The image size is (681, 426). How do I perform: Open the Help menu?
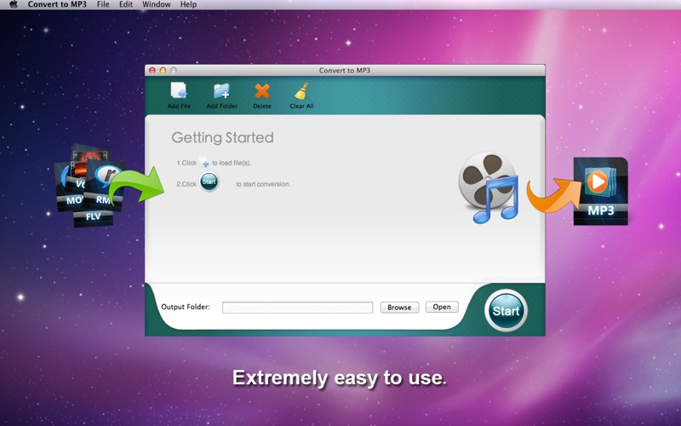click(188, 4)
